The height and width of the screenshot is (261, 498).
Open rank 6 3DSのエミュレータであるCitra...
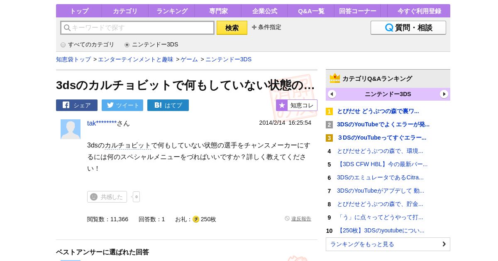(x=380, y=177)
